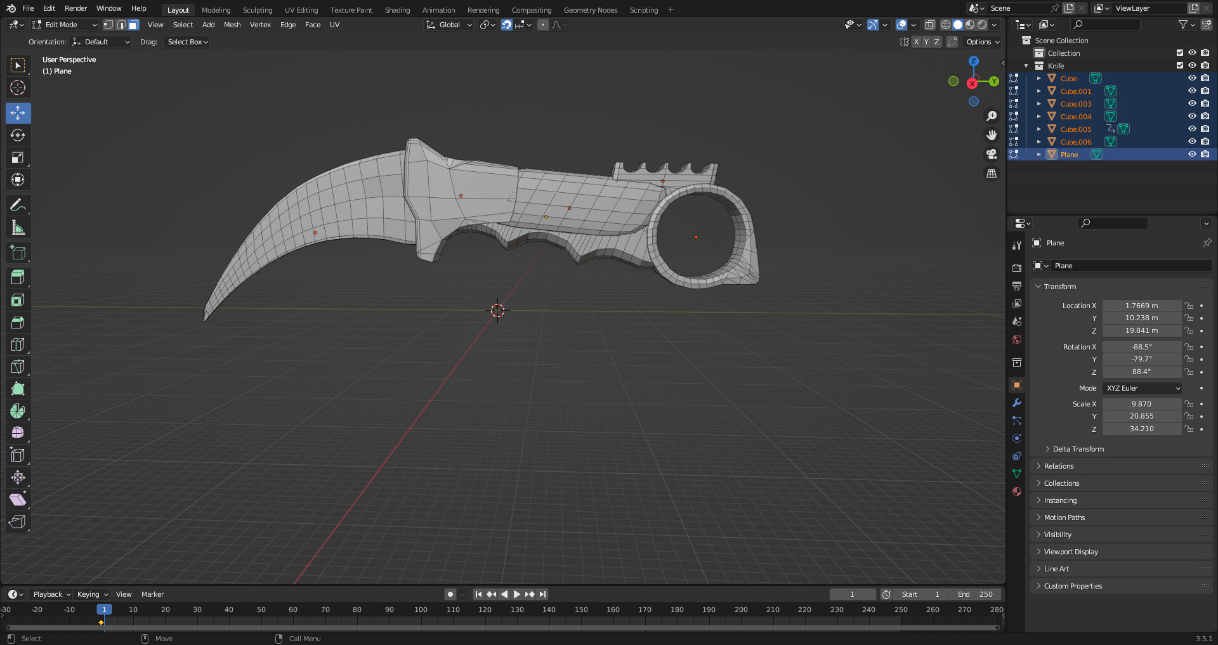The width and height of the screenshot is (1218, 645).
Task: Jump playhead to the last frame
Action: click(x=542, y=594)
